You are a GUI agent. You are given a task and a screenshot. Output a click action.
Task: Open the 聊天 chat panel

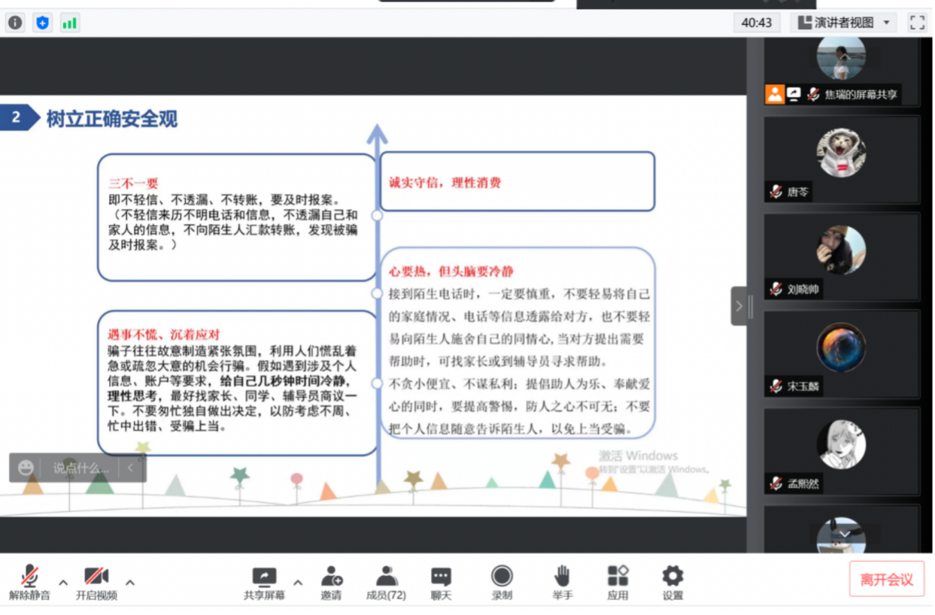(x=441, y=583)
